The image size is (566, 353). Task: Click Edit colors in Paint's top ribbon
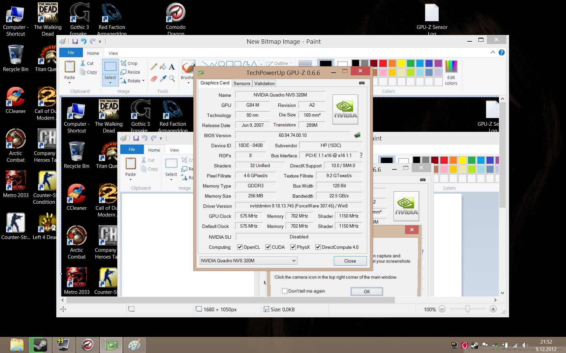451,73
